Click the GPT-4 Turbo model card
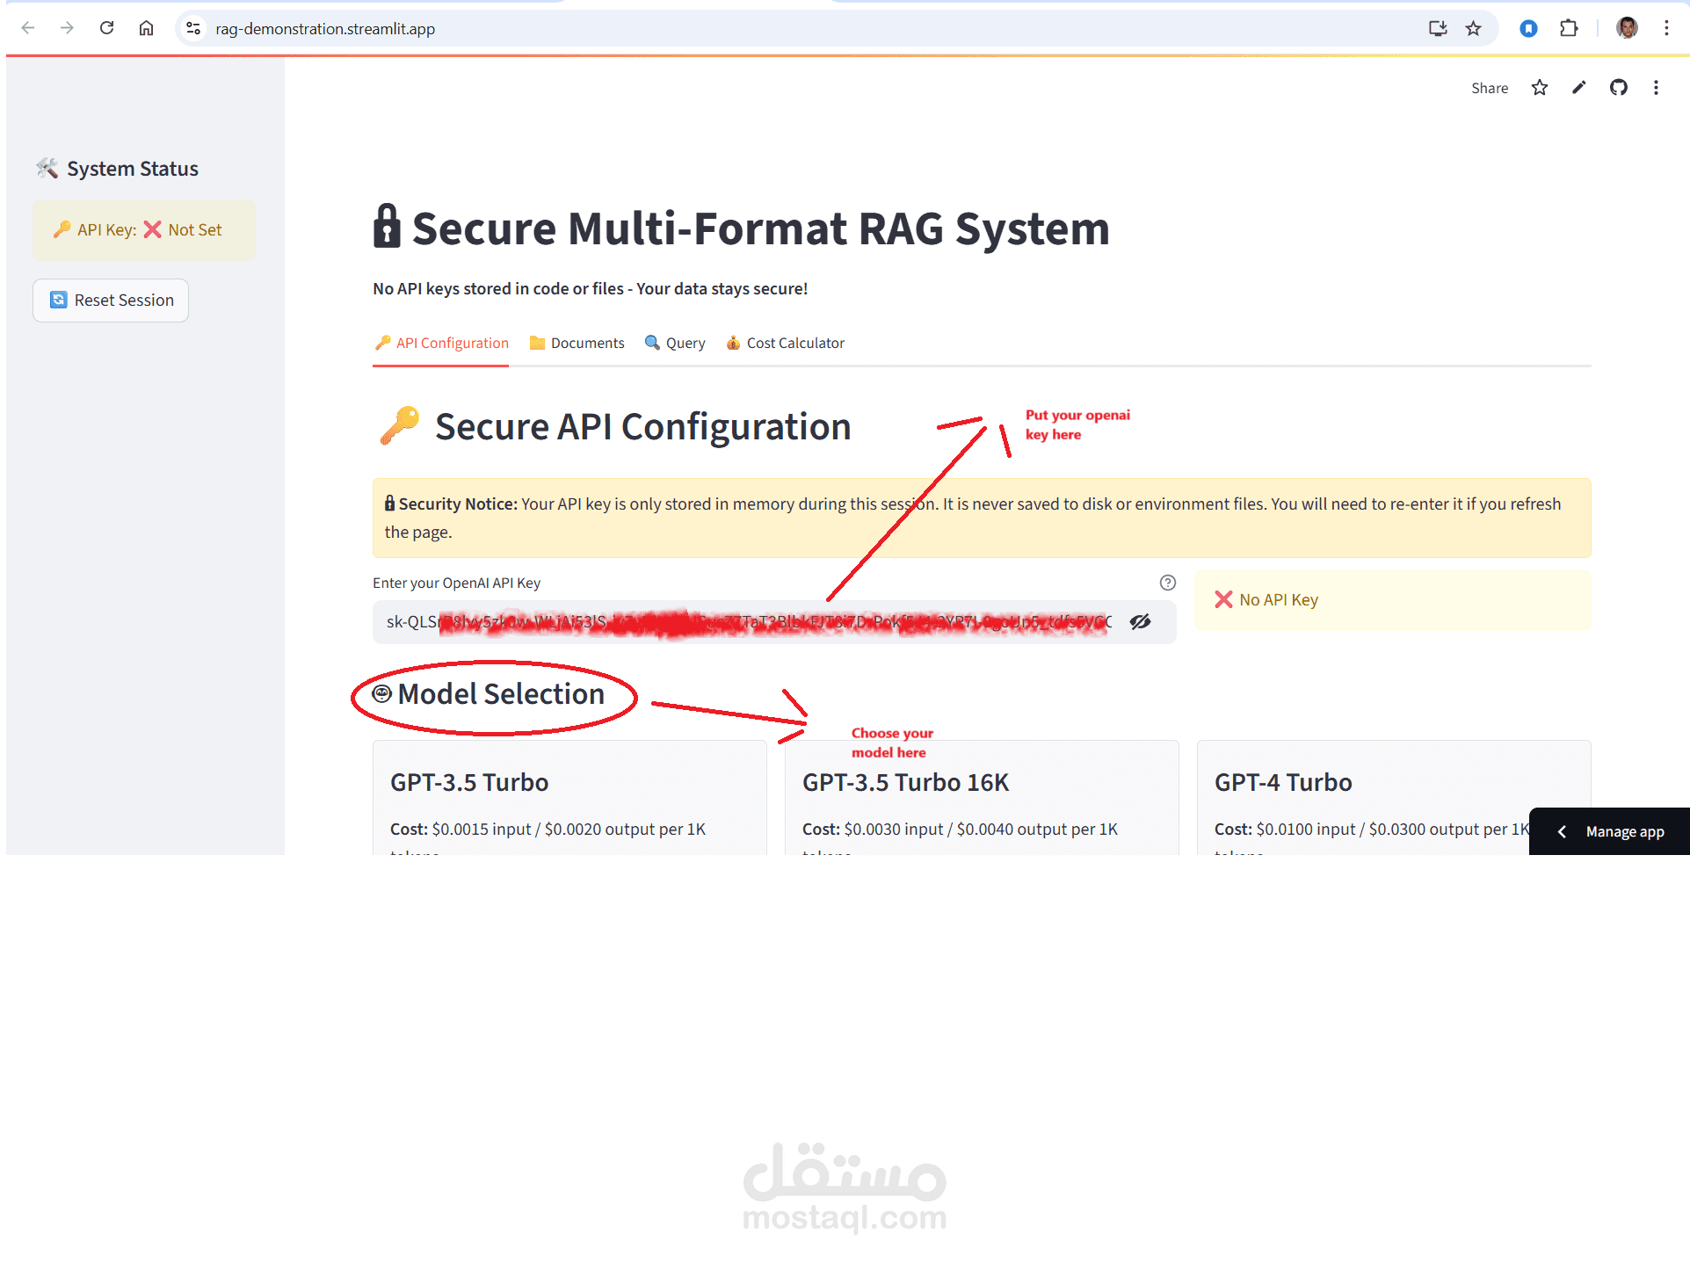Image resolution: width=1690 pixels, height=1261 pixels. pyautogui.click(x=1394, y=798)
